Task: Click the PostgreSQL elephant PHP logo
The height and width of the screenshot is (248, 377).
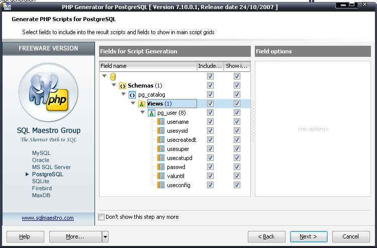Action: coord(49,93)
